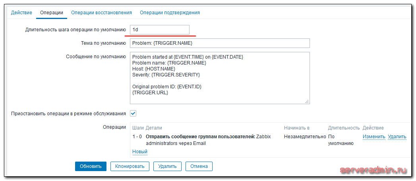Click the Отправить сообщение группам пользователей details text
Viewport: 416px width, 181px height.
click(x=201, y=137)
